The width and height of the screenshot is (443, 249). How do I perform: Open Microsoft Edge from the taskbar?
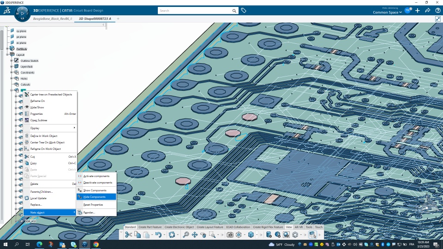(39, 244)
